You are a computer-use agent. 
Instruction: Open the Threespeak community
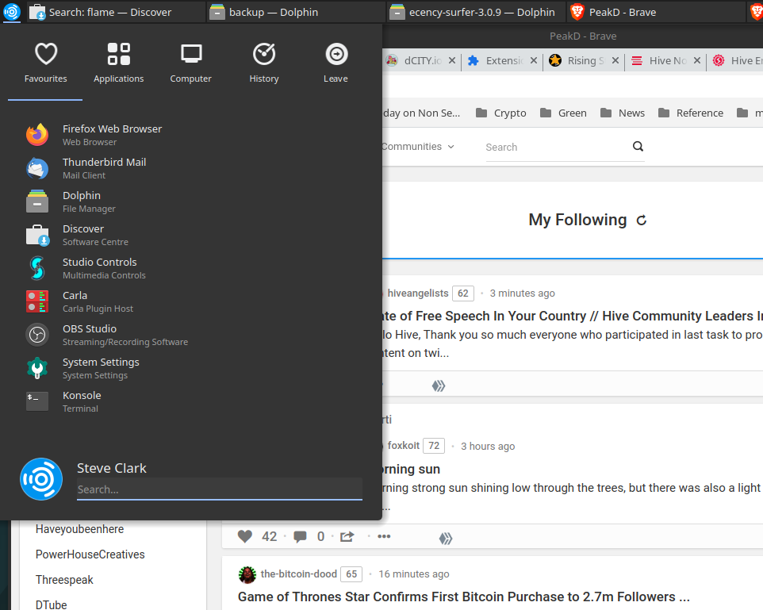pyautogui.click(x=64, y=580)
